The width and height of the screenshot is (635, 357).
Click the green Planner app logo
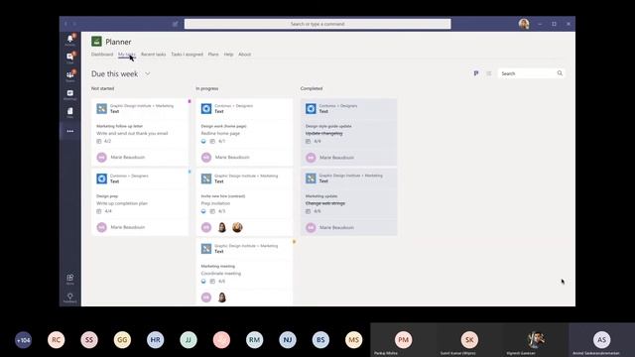pyautogui.click(x=96, y=42)
